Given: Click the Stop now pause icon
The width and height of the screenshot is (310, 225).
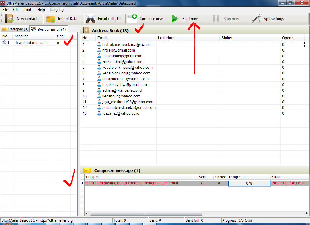Looking at the screenshot, I should point(216,19).
